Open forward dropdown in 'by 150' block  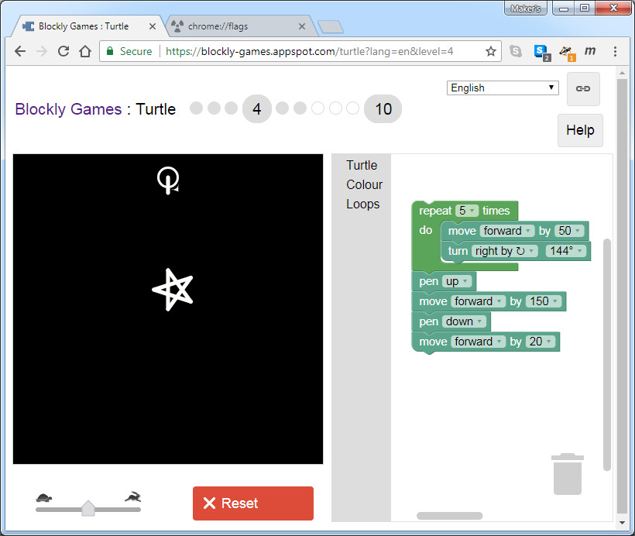[x=478, y=301]
